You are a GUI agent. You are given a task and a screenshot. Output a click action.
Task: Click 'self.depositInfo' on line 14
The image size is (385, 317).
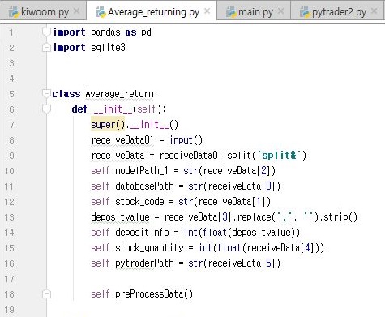130,233
